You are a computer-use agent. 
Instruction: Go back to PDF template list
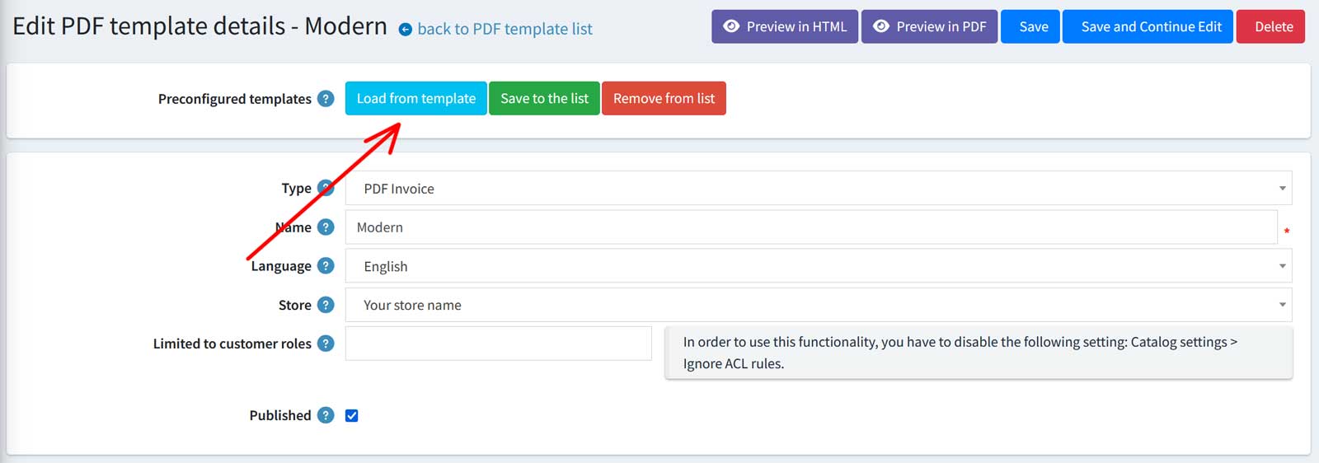coord(505,29)
